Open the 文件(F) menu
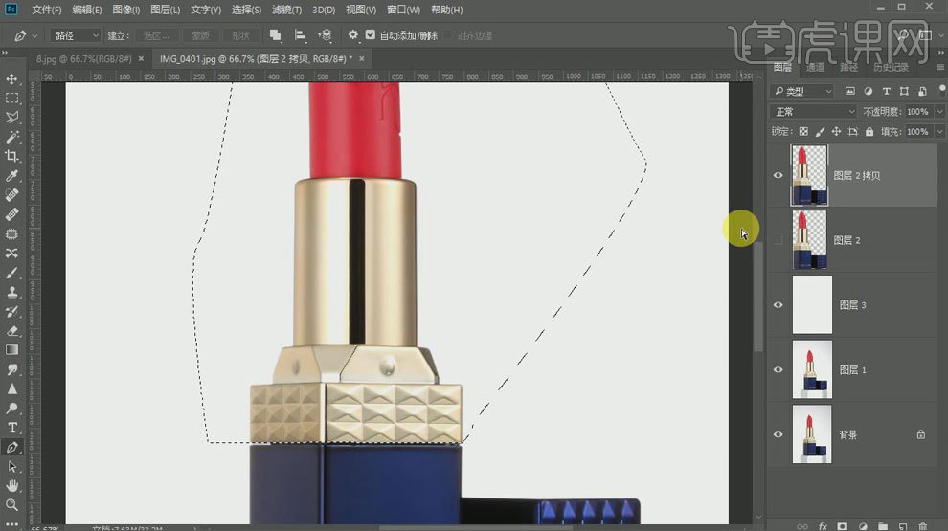The height and width of the screenshot is (531, 948). point(46,10)
